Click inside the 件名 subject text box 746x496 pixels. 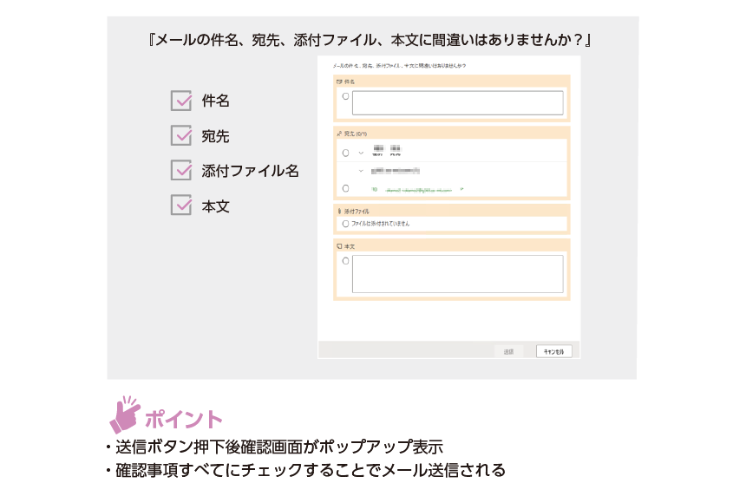[457, 103]
